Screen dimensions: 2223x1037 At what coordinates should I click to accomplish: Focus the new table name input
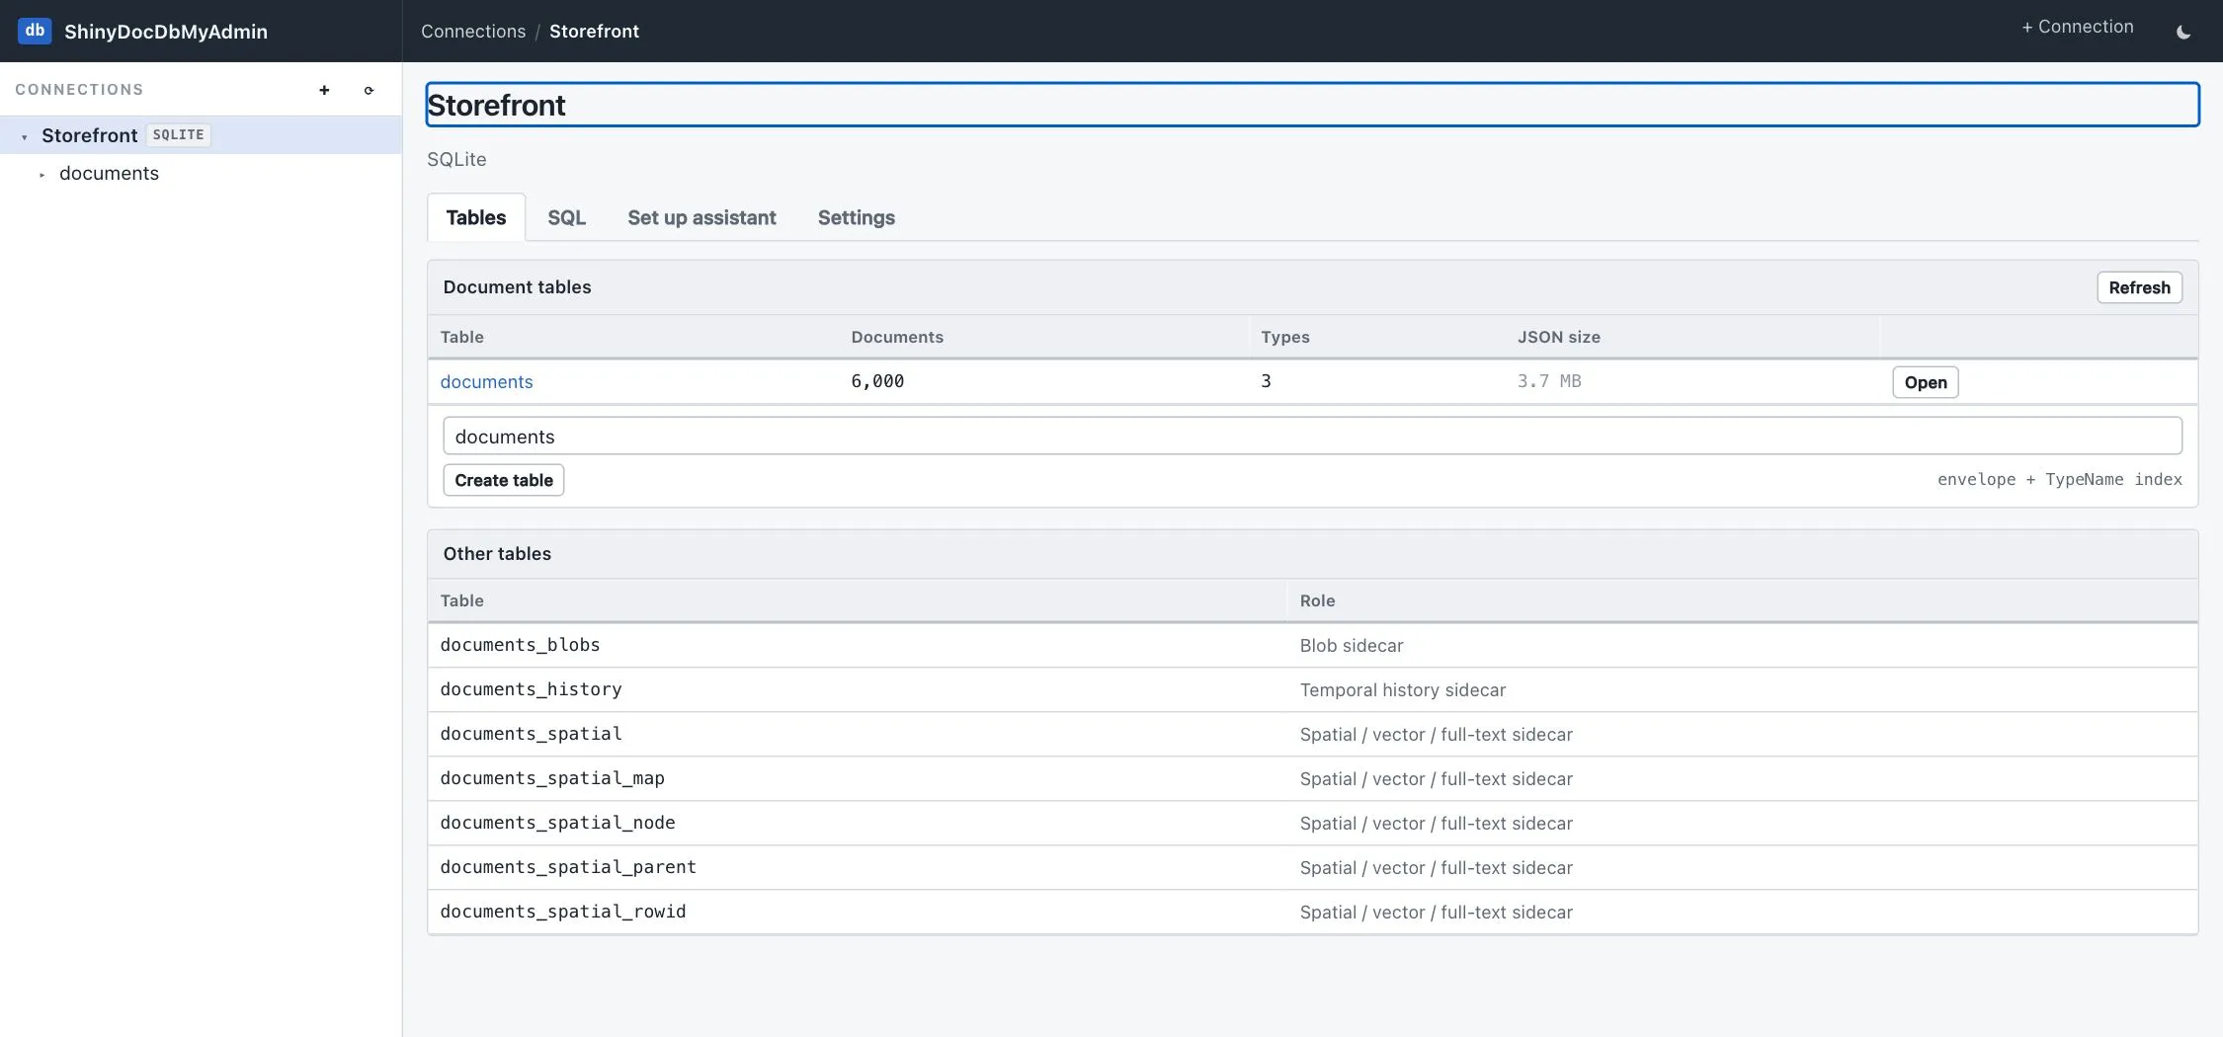(x=1312, y=436)
